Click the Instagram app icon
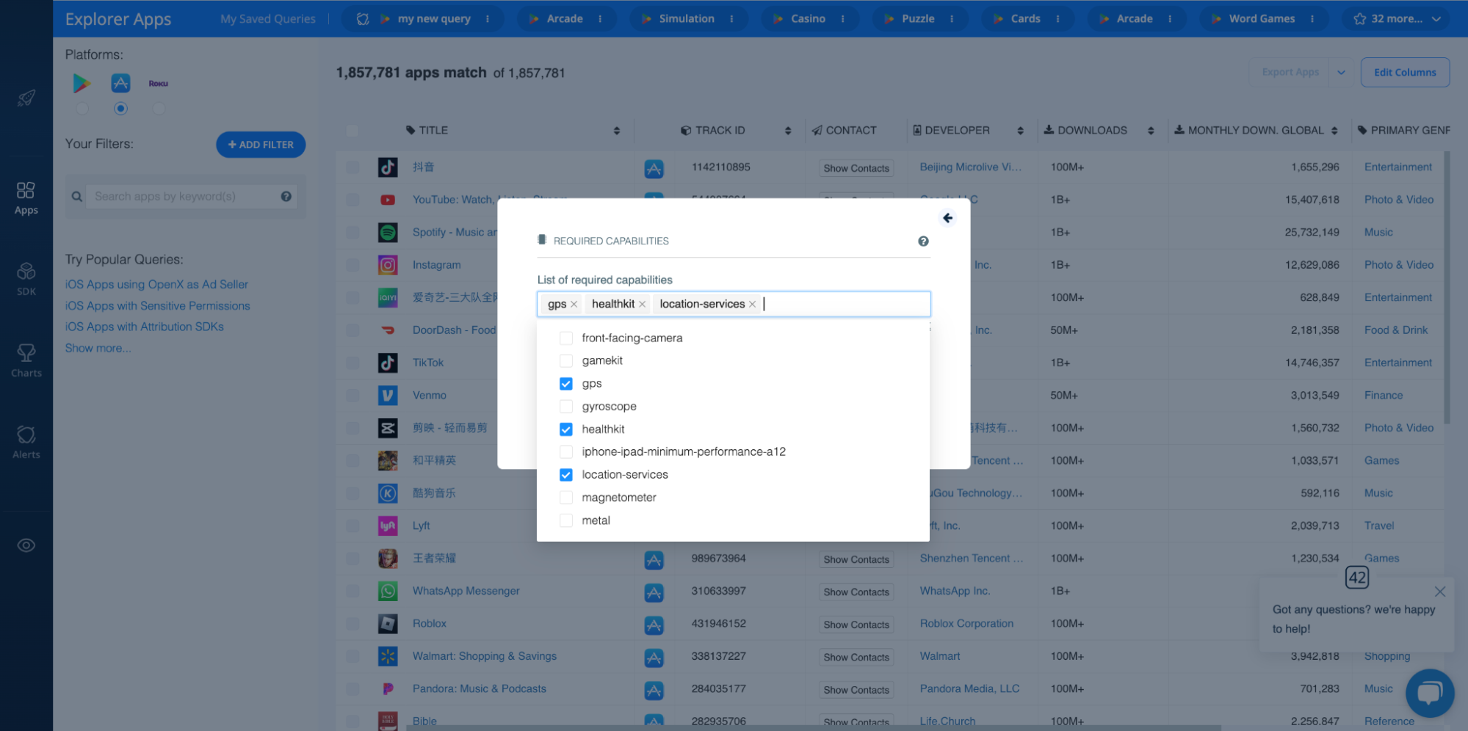This screenshot has width=1468, height=731. click(x=388, y=265)
